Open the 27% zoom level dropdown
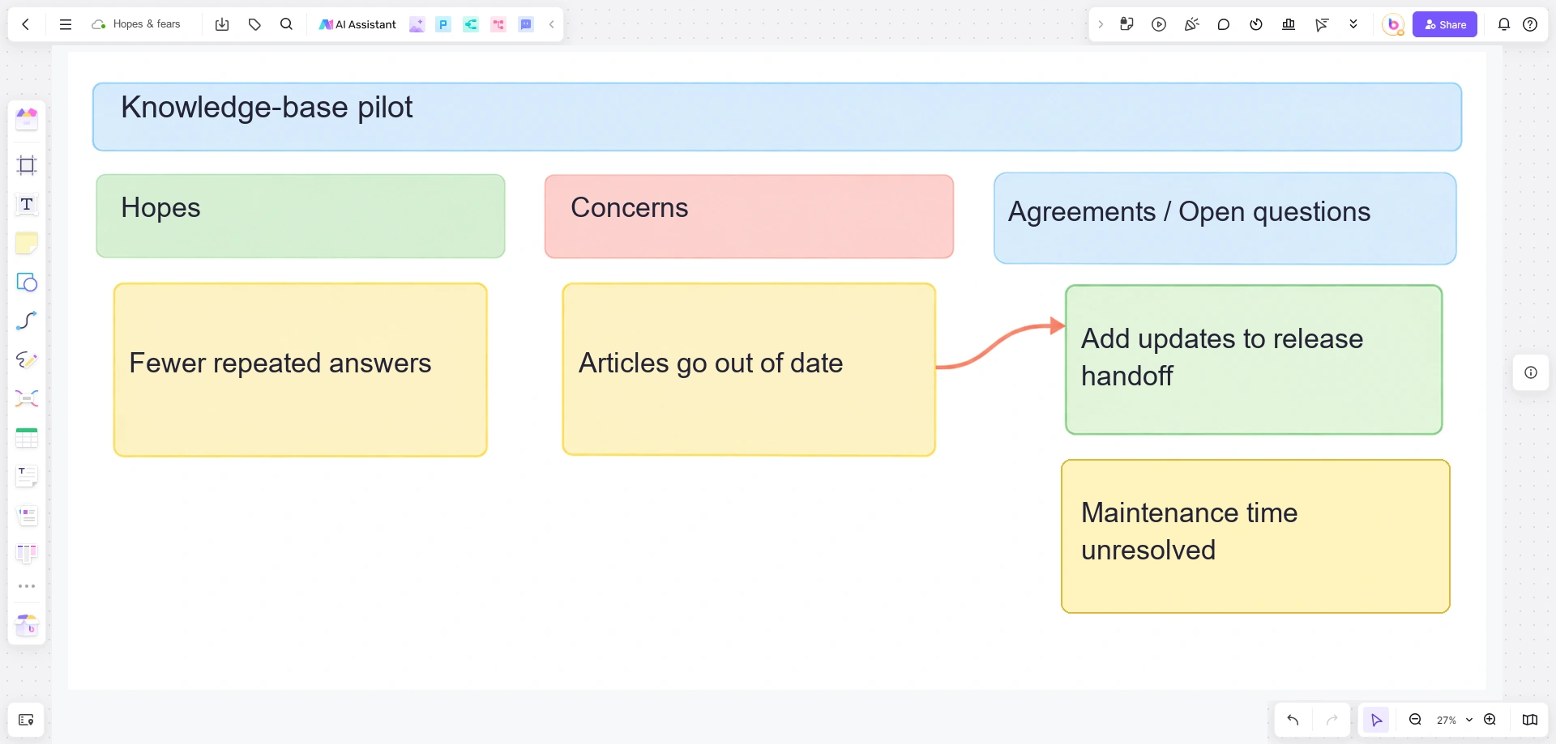Viewport: 1556px width, 744px height. click(x=1455, y=720)
